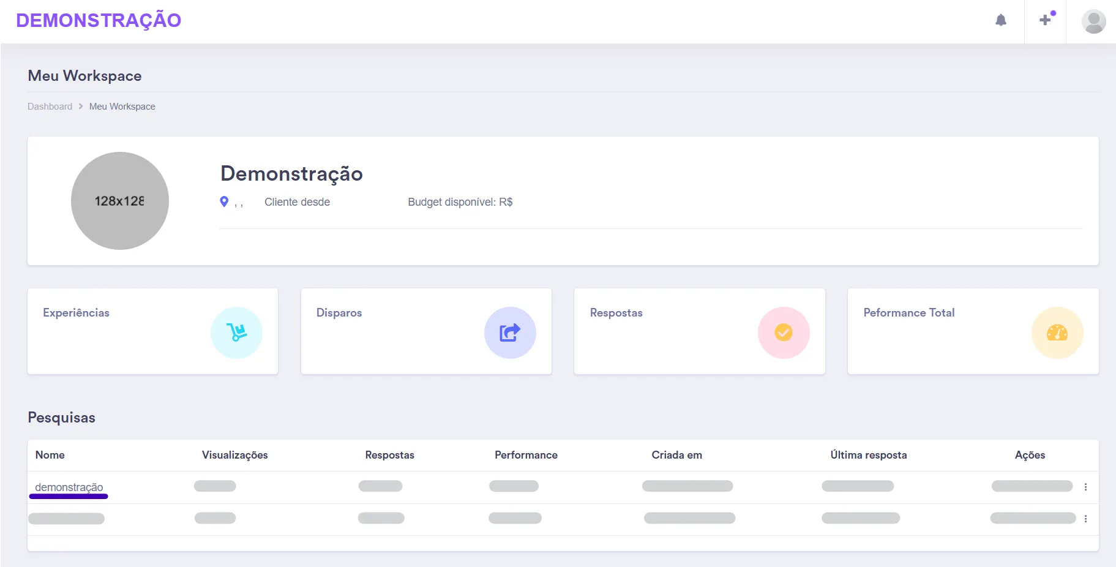This screenshot has height=567, width=1116.
Task: Open the user avatar menu
Action: (1093, 21)
